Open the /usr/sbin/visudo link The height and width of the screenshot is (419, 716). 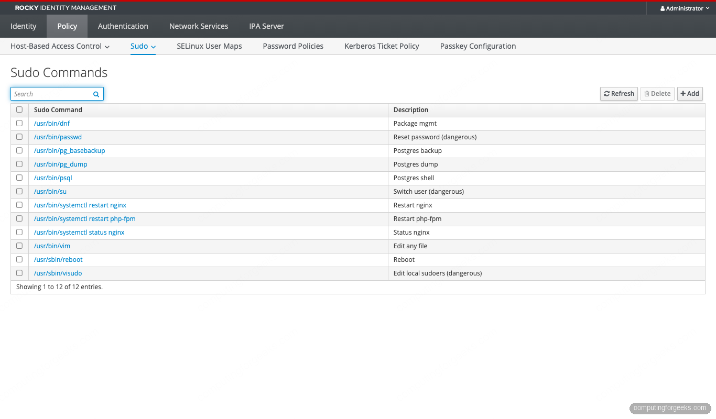tap(58, 273)
